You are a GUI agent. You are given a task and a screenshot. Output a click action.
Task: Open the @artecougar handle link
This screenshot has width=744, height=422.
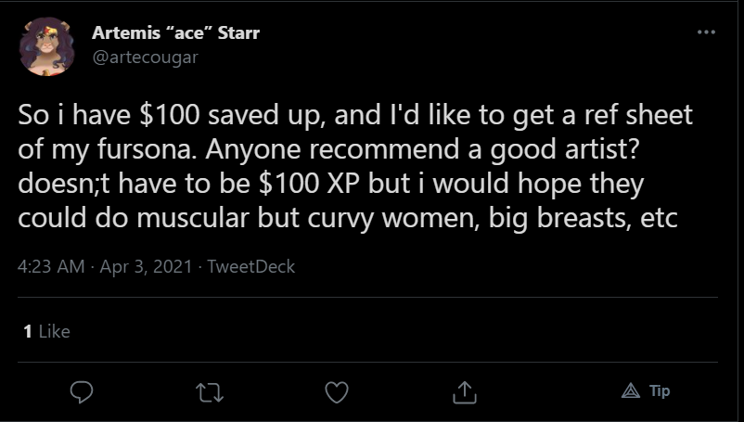[x=145, y=58]
